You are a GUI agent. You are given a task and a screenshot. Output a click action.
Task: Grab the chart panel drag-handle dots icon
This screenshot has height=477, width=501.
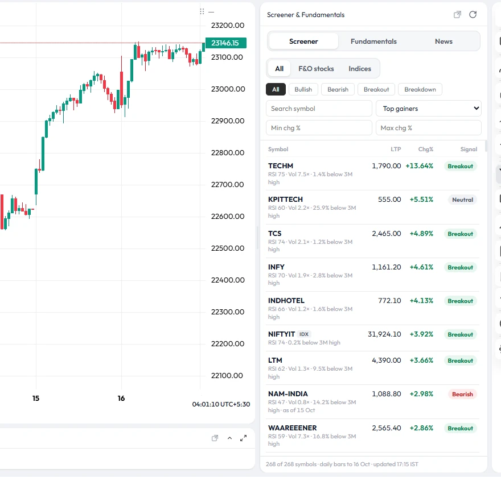pos(202,12)
